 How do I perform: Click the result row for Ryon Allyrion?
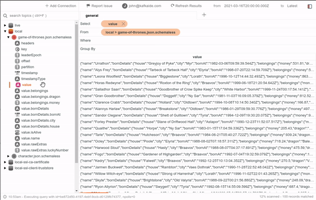click(197, 187)
